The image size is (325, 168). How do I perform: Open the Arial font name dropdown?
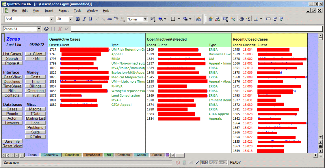coord(52,19)
